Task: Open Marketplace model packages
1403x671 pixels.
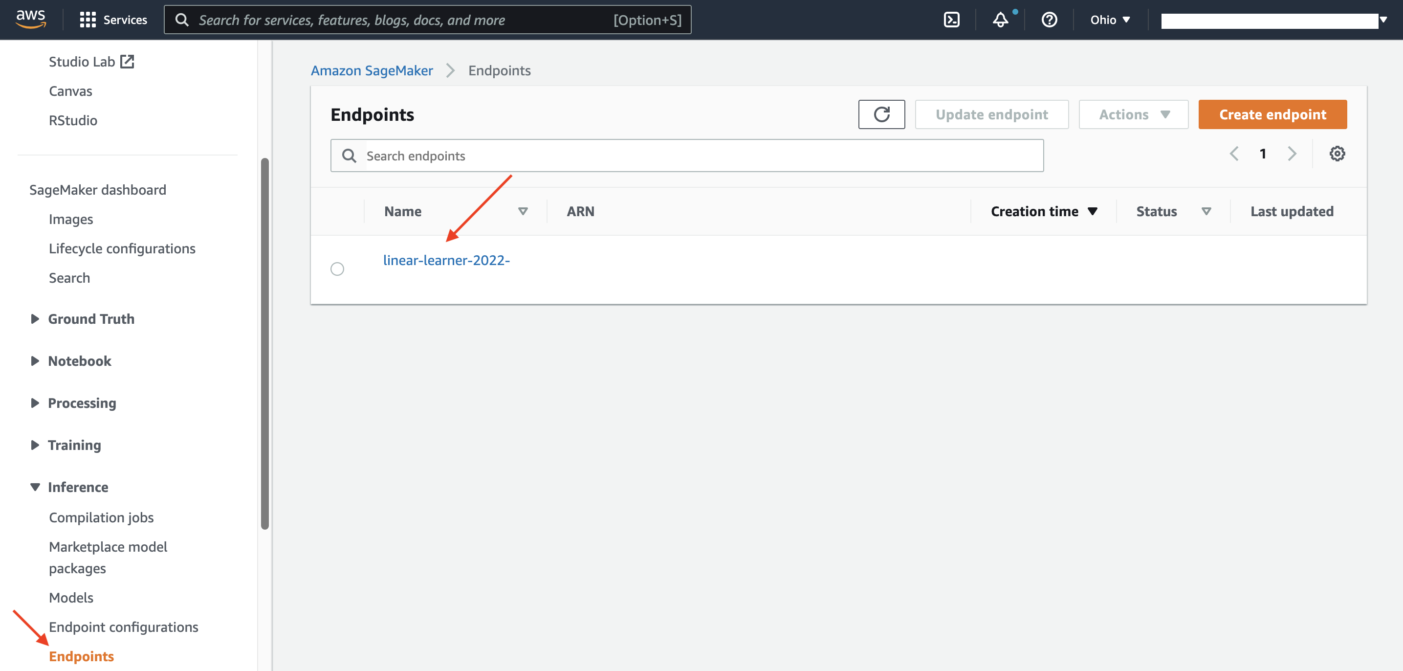Action: tap(108, 557)
